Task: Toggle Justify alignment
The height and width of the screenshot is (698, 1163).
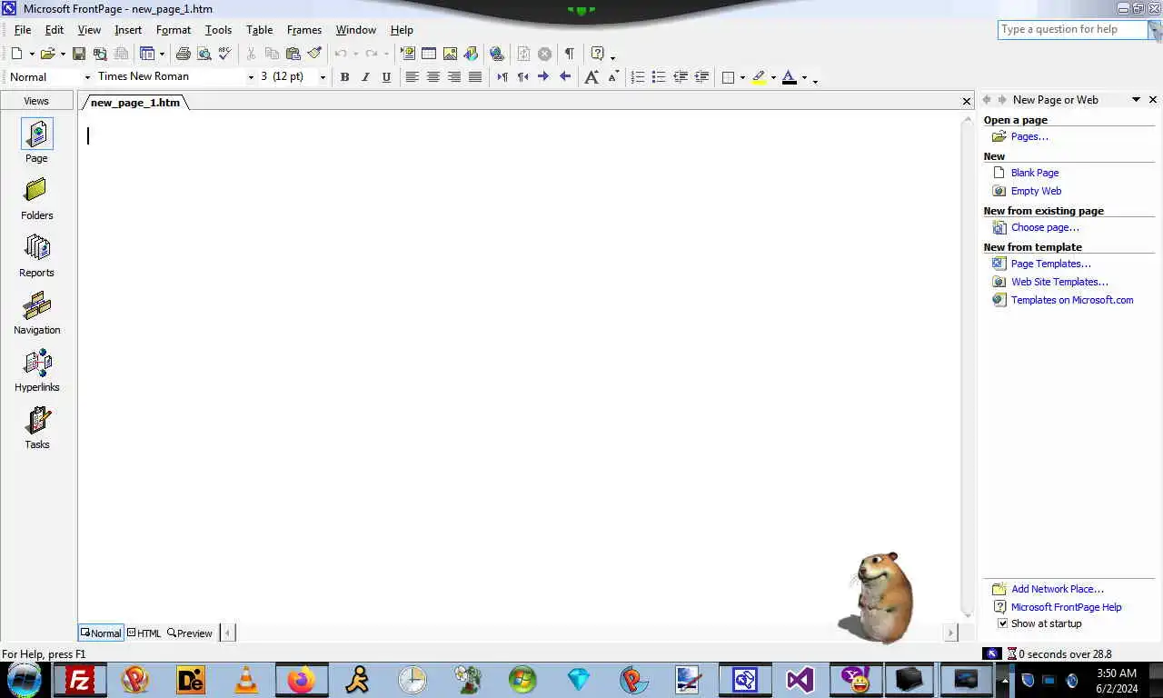Action: [474, 77]
